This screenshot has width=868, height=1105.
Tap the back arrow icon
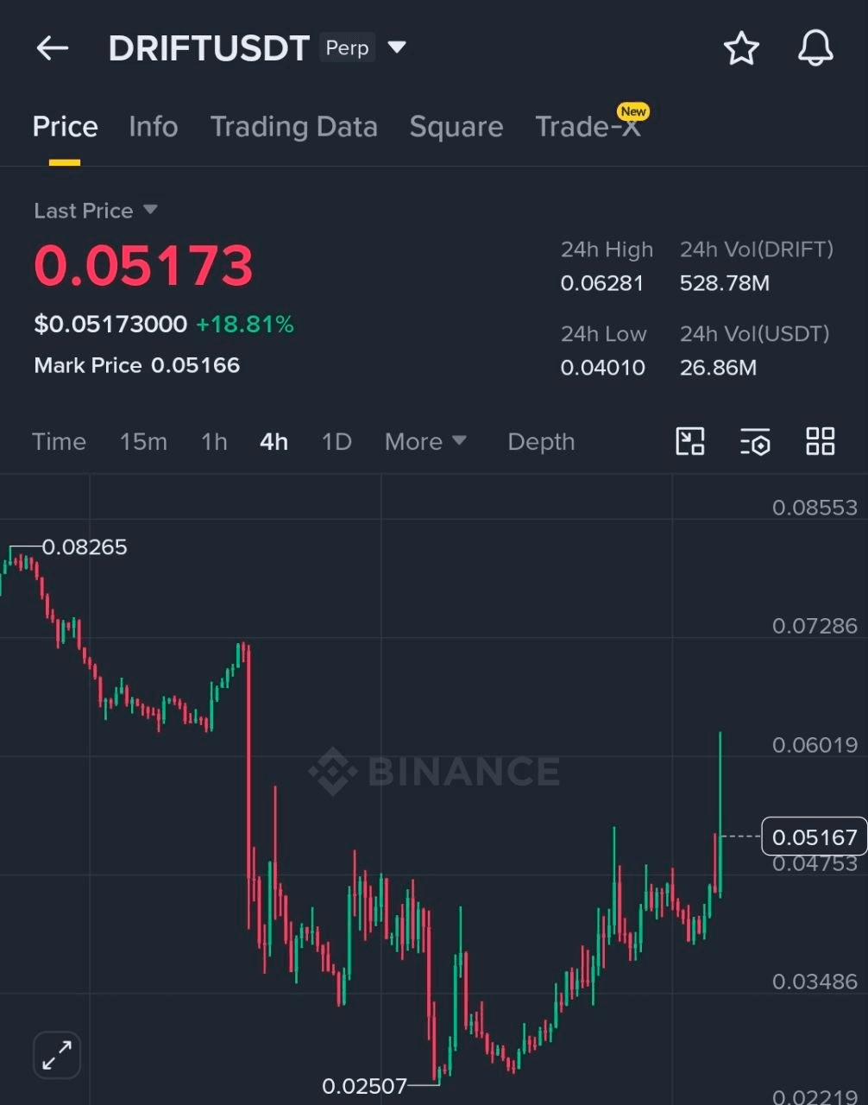tap(52, 48)
